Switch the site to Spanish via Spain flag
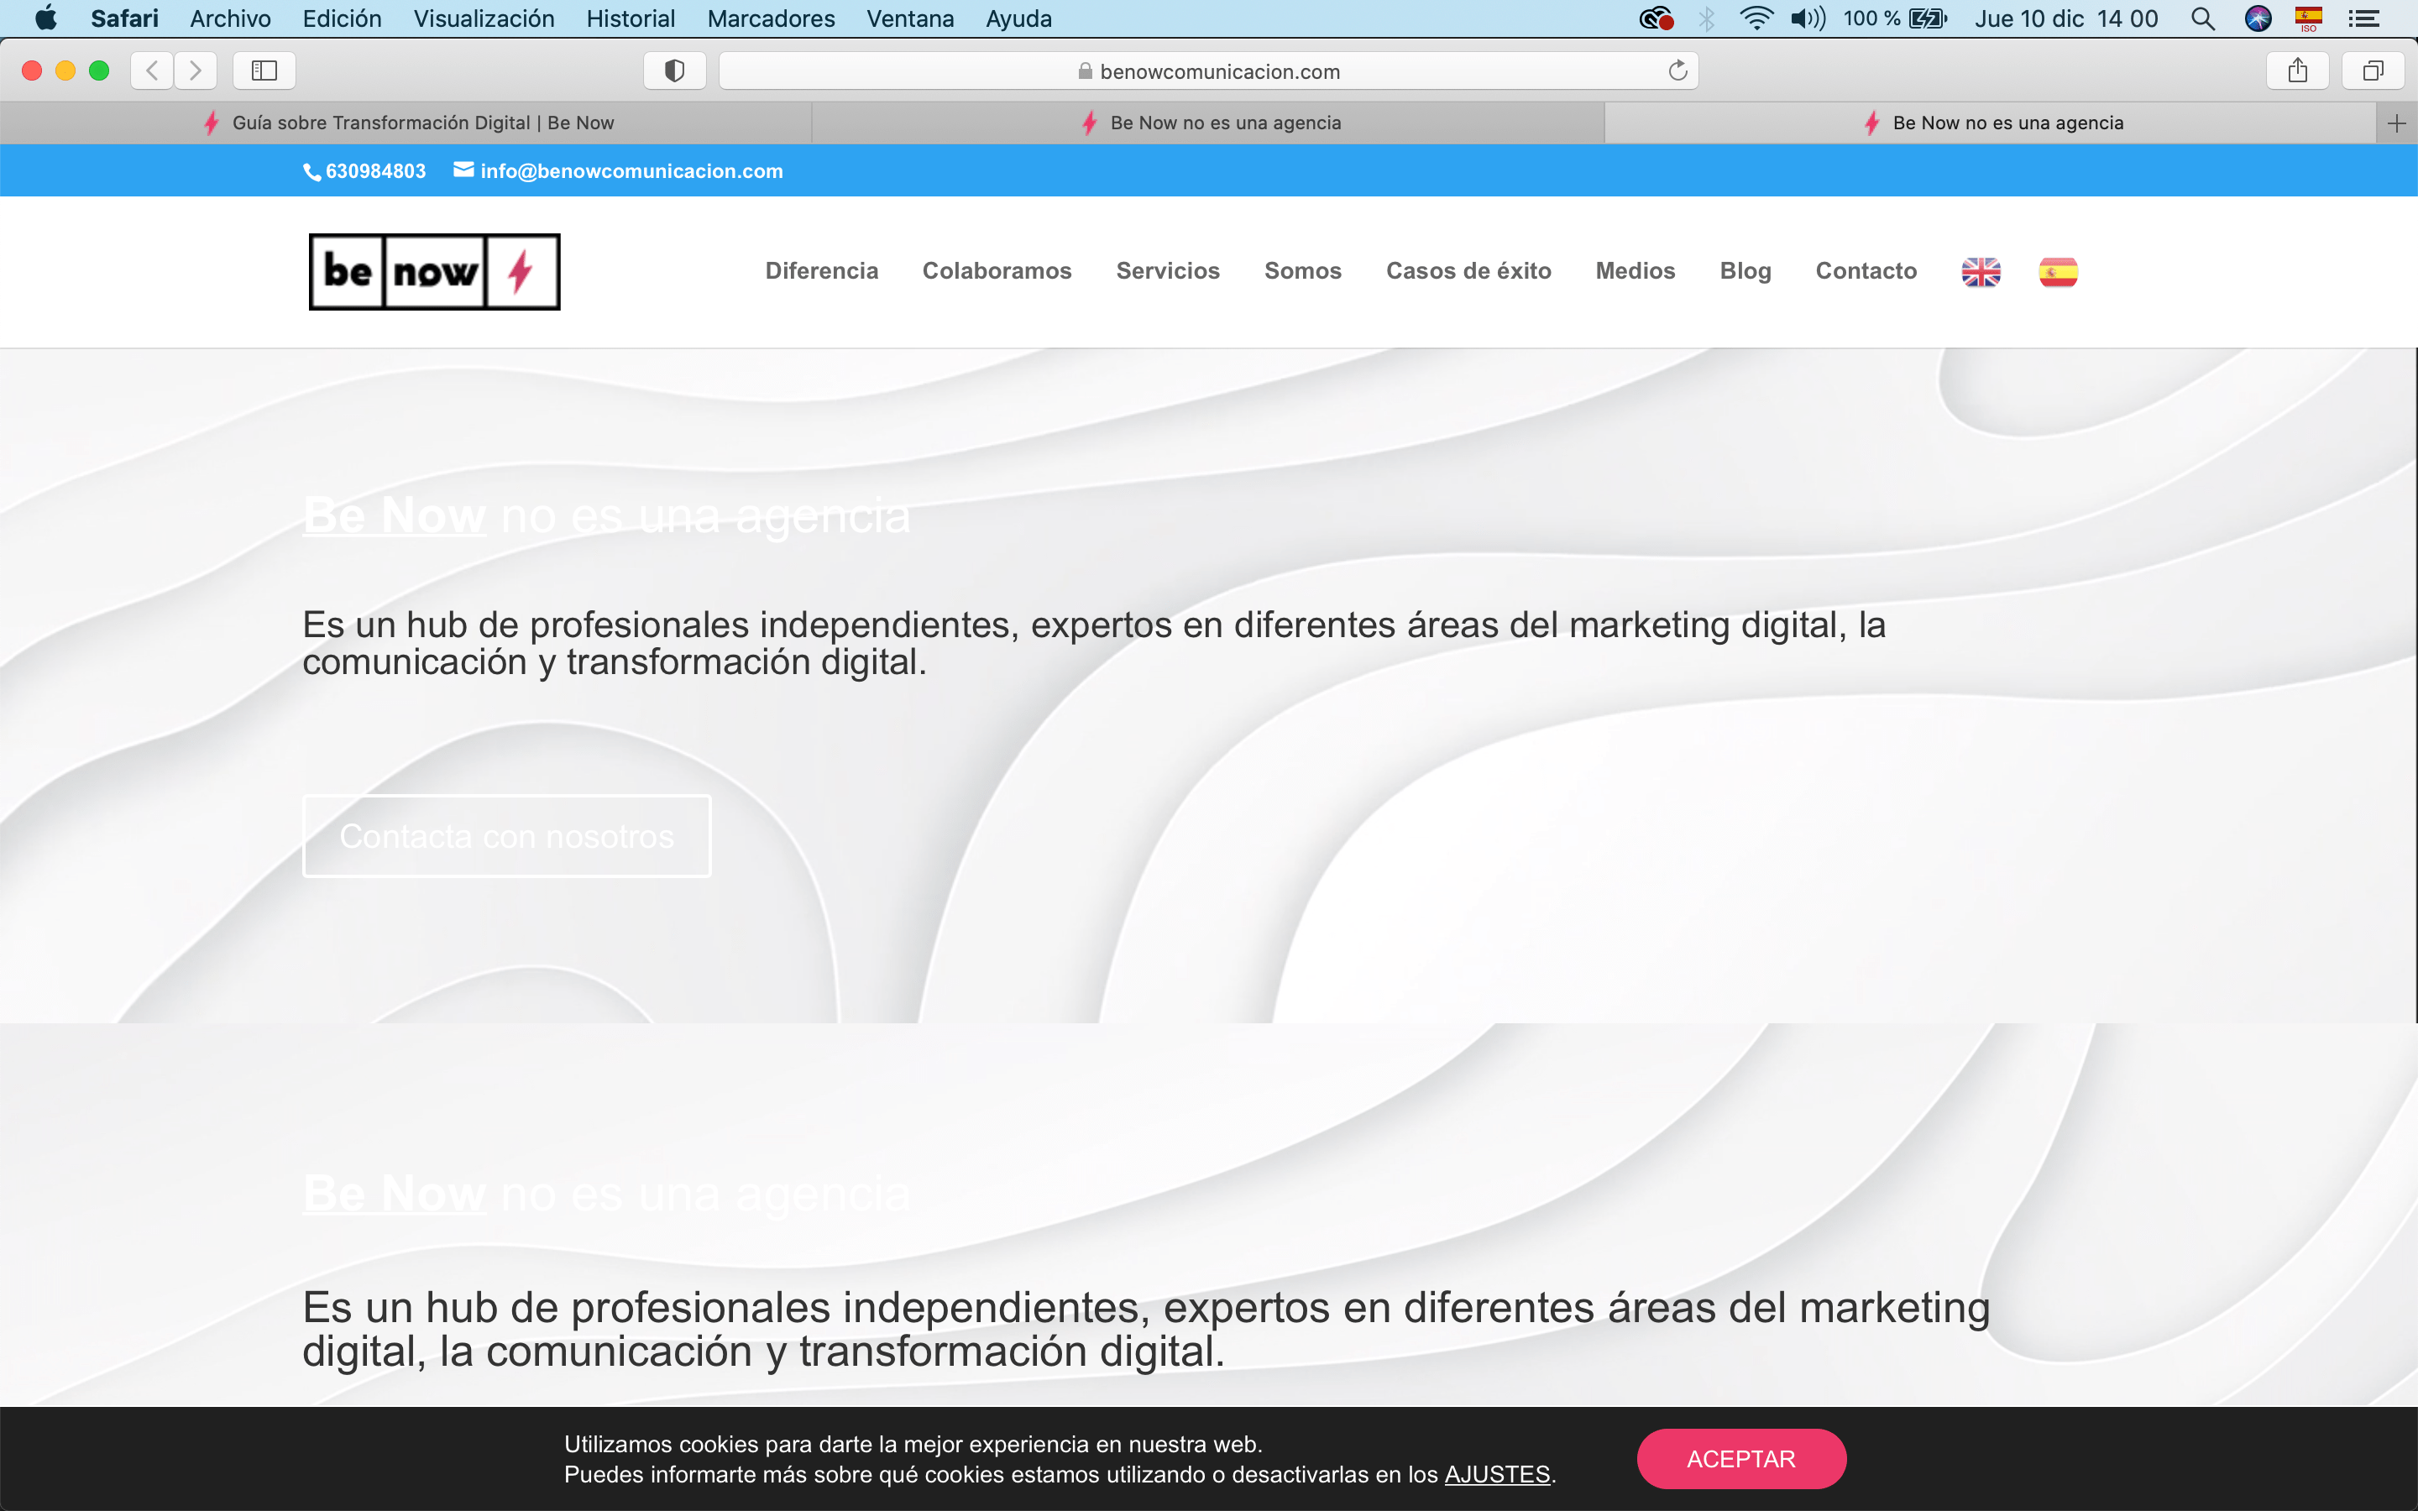This screenshot has height=1511, width=2418. 2059,272
